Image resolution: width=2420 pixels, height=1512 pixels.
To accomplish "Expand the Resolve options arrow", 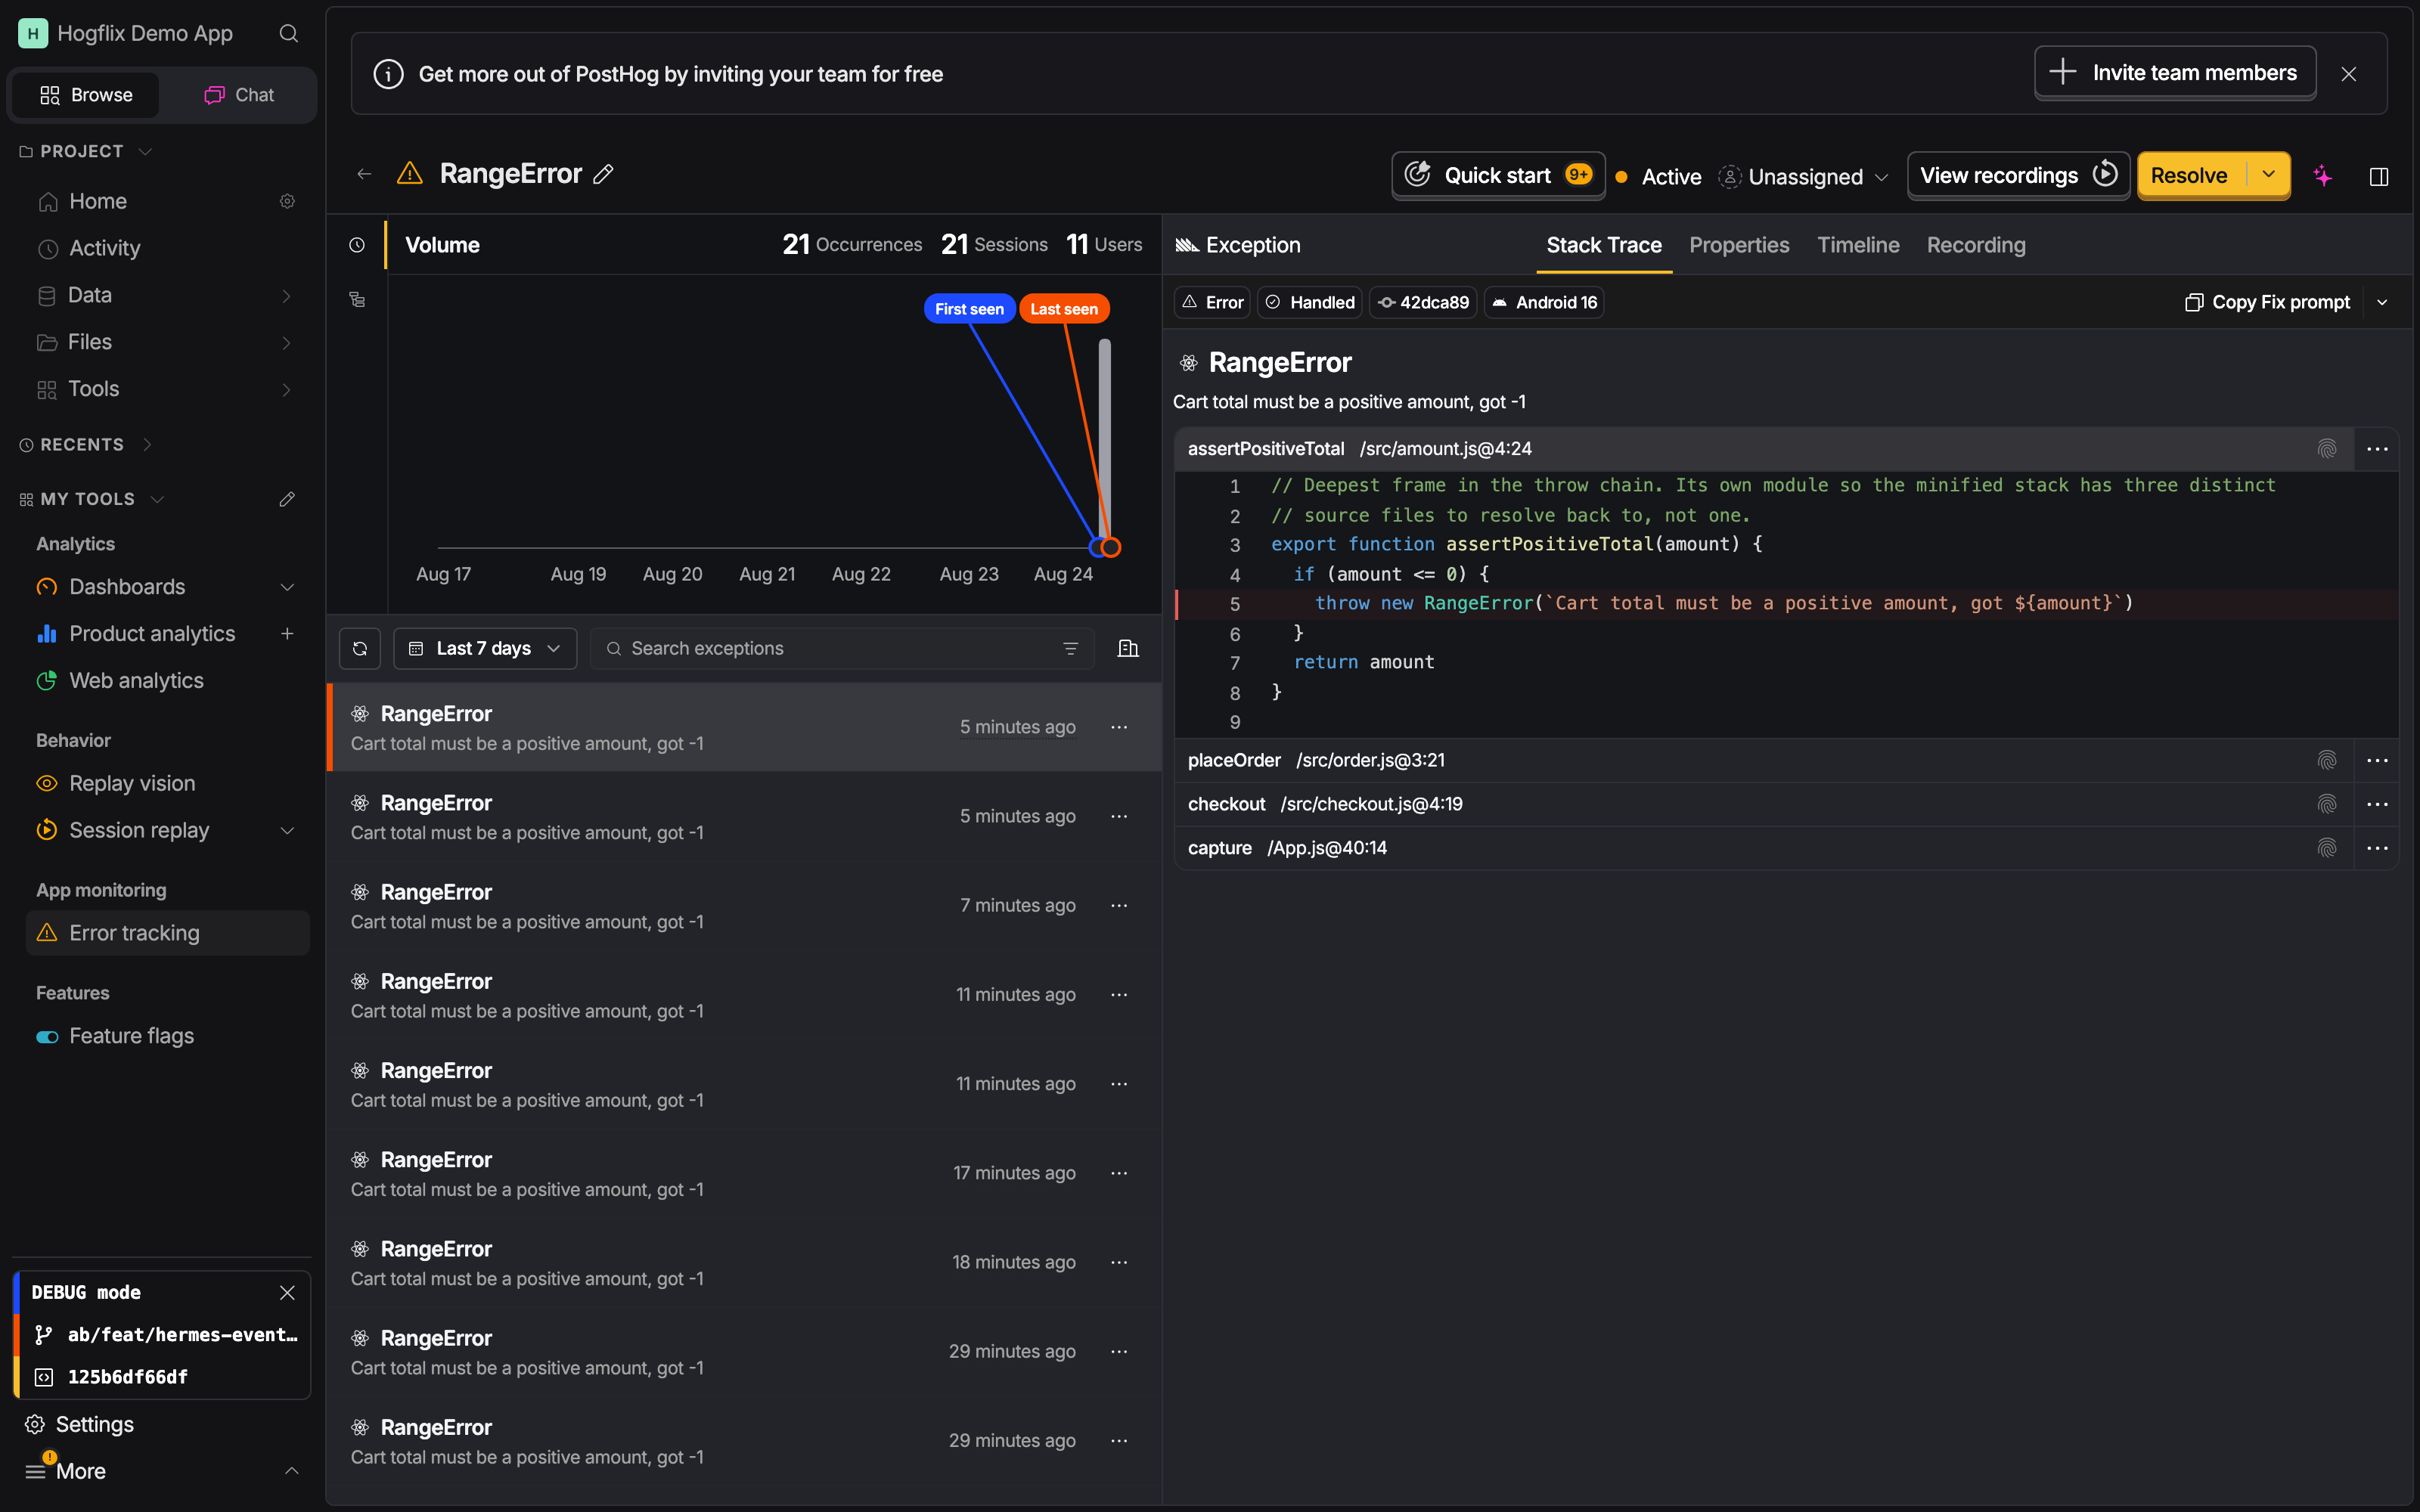I will pos(2268,175).
